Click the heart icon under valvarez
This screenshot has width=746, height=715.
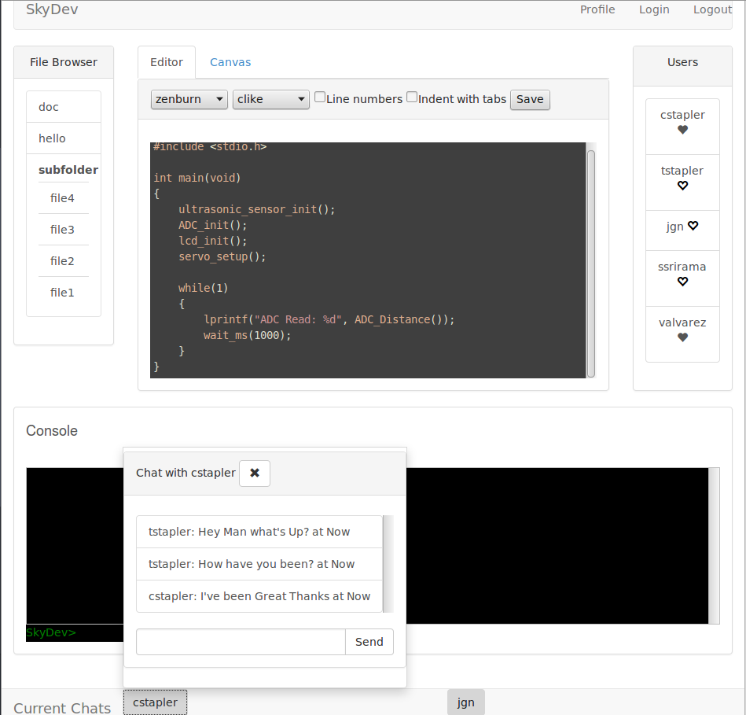pyautogui.click(x=682, y=337)
